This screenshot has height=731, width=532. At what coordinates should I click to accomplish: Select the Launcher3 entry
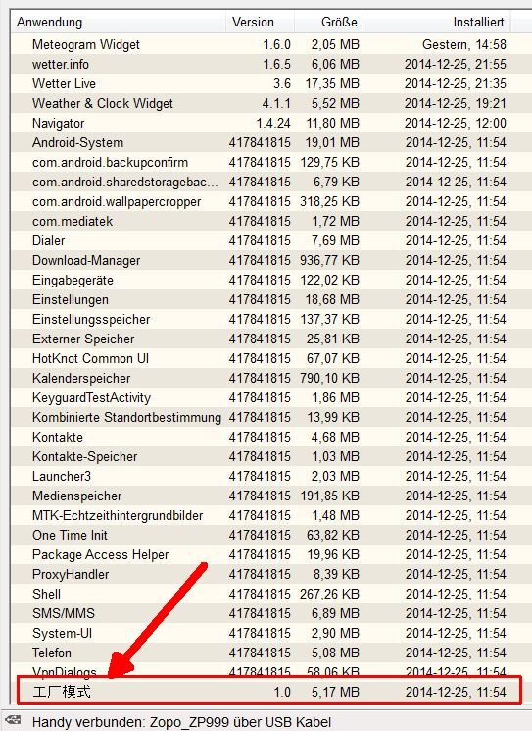coord(261,476)
